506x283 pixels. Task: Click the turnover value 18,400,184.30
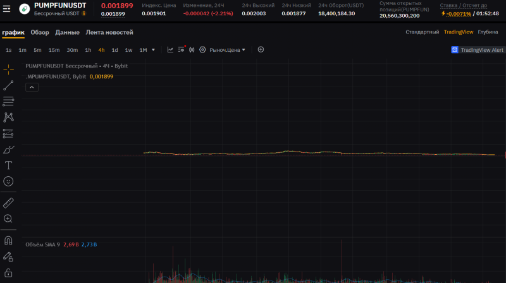click(x=336, y=13)
